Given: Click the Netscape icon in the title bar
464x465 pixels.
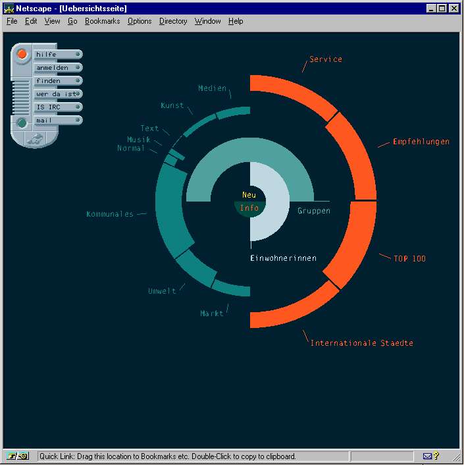Looking at the screenshot, I should [9, 9].
